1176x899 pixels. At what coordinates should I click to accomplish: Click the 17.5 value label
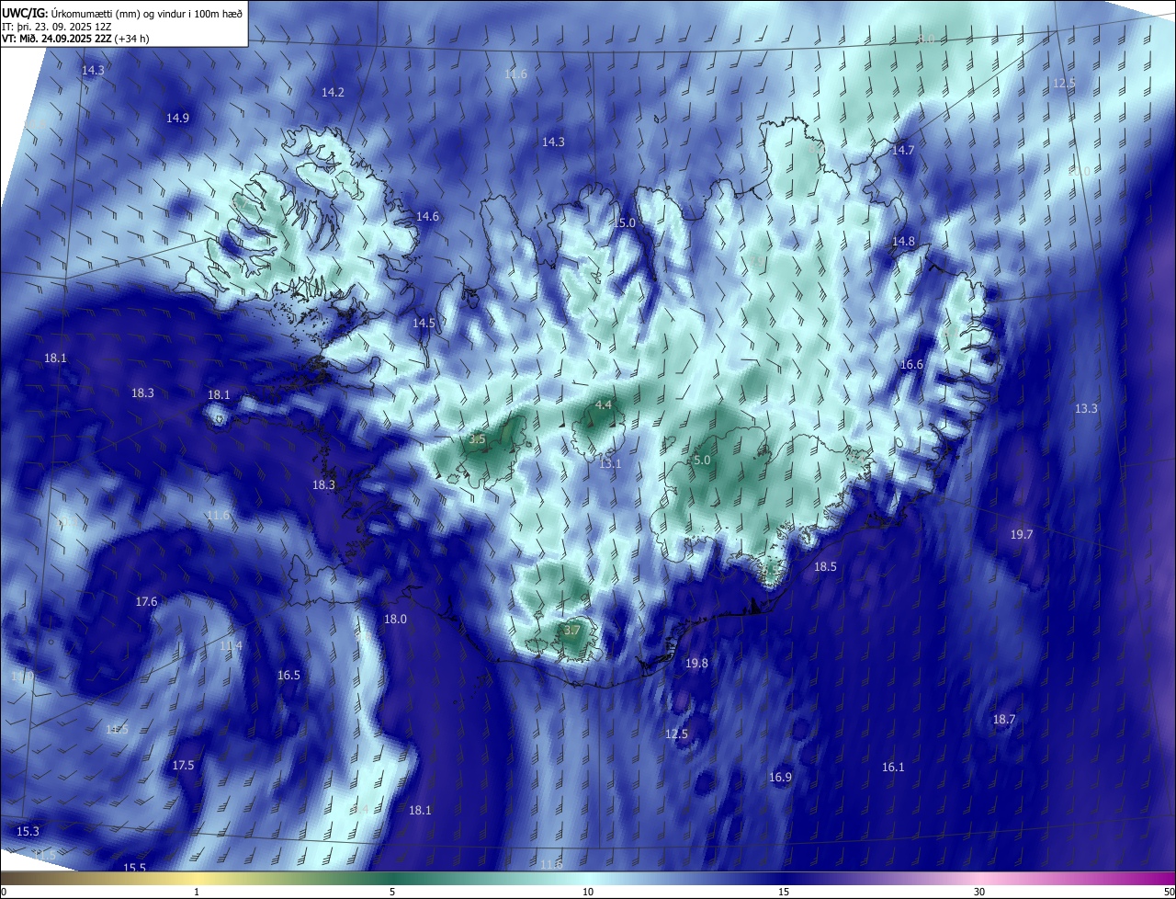[183, 766]
